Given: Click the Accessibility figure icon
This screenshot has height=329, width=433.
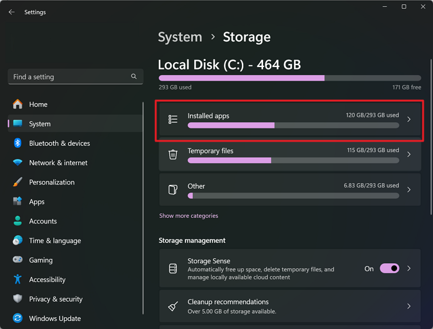Looking at the screenshot, I should pos(17,279).
